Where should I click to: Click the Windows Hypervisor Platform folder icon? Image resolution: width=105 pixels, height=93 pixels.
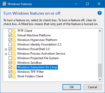click(14, 40)
